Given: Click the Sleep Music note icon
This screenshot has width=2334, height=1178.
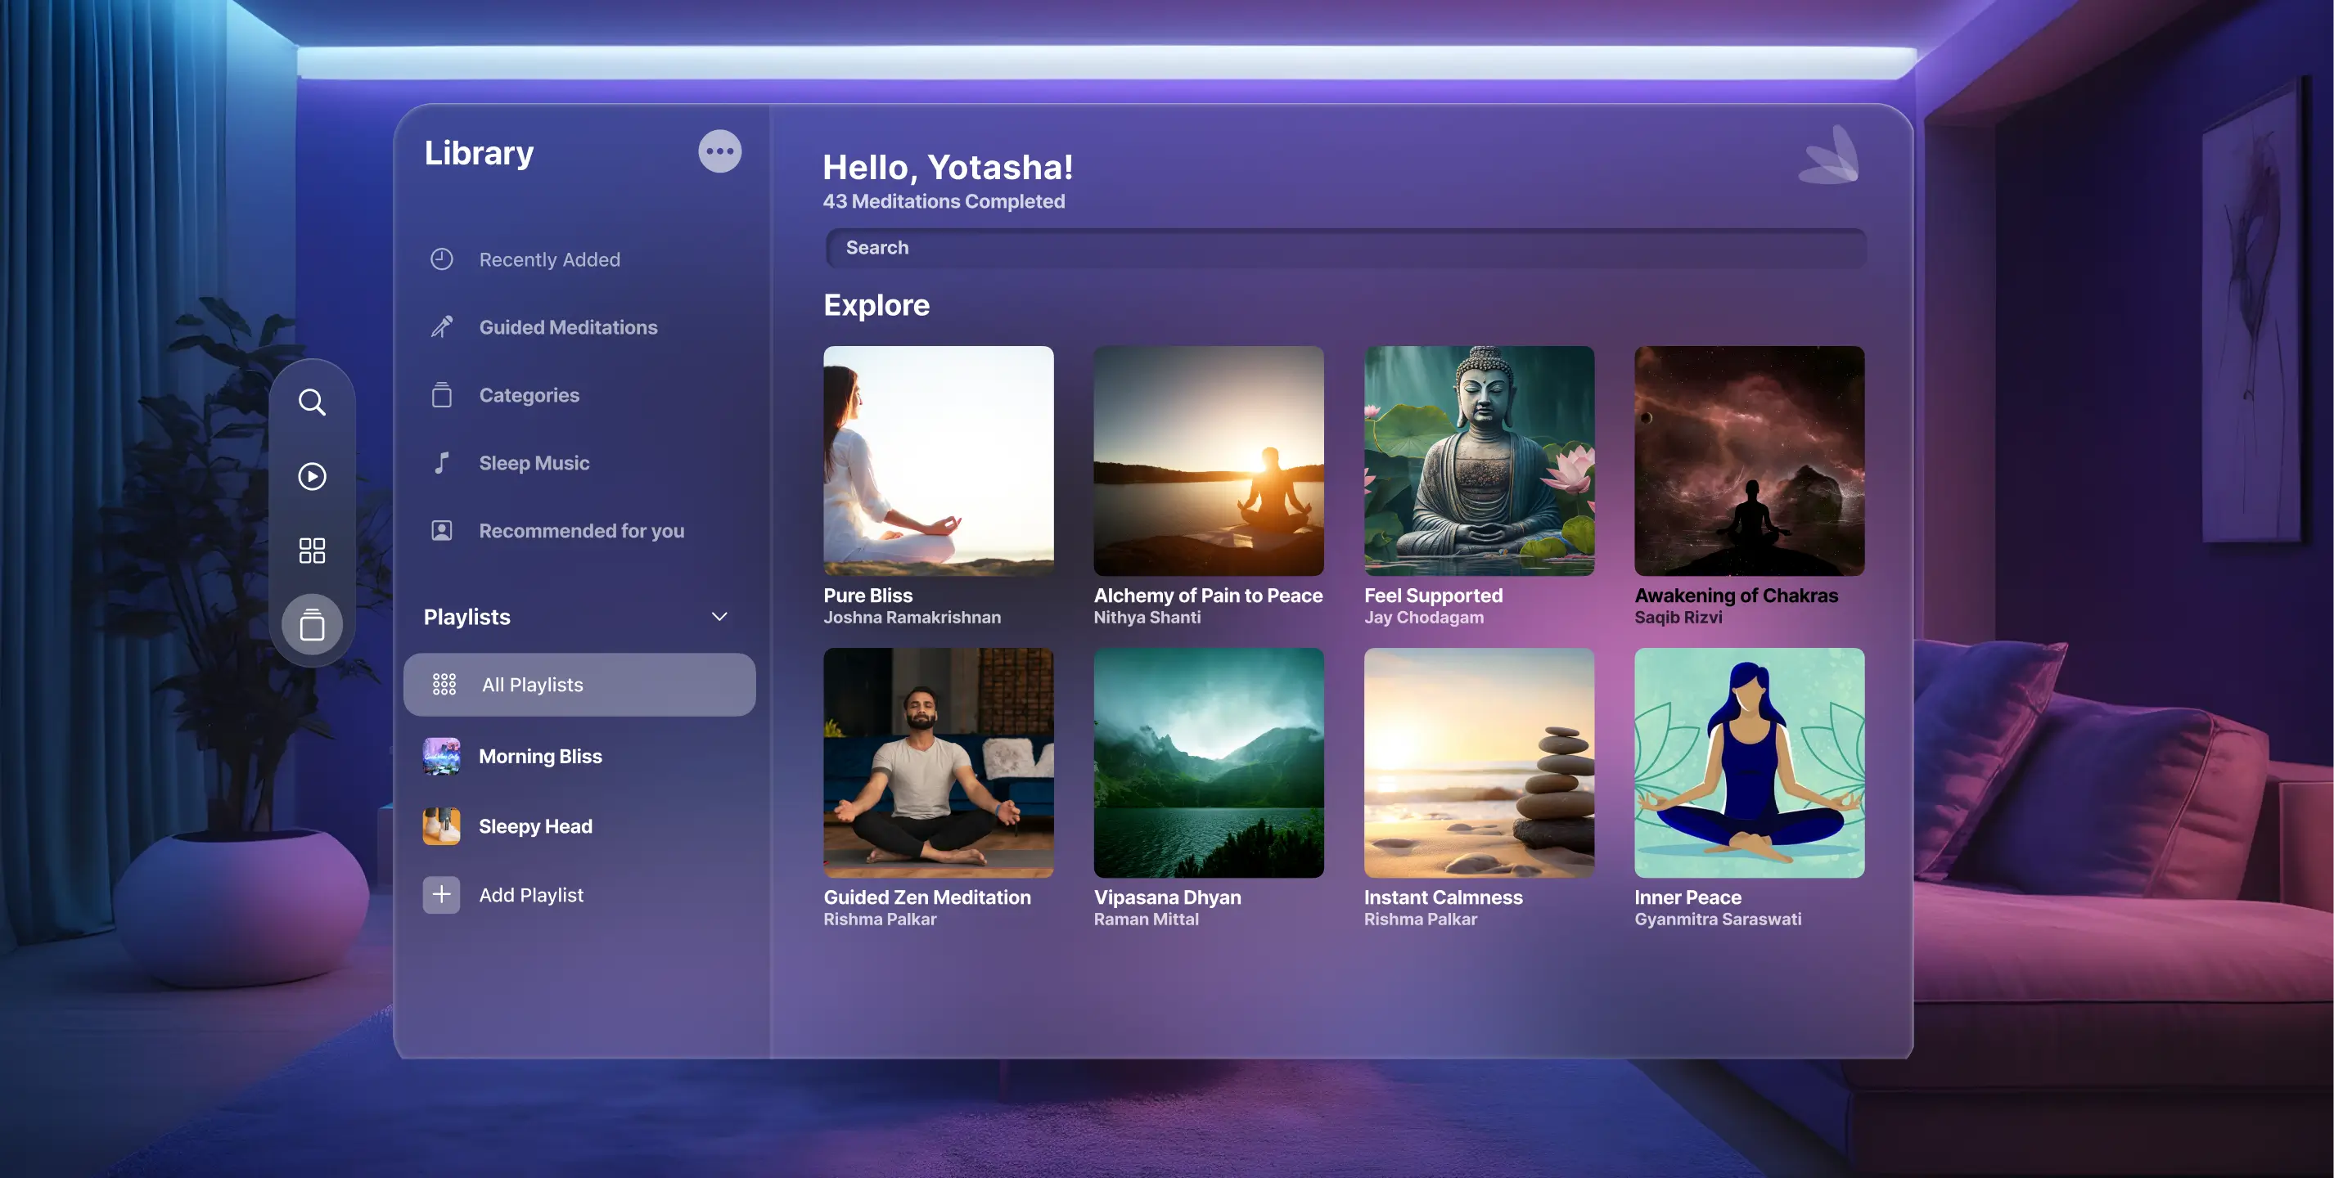Looking at the screenshot, I should [x=441, y=463].
